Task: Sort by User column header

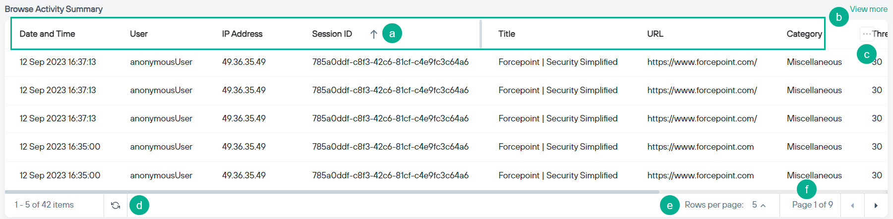Action: (x=139, y=34)
